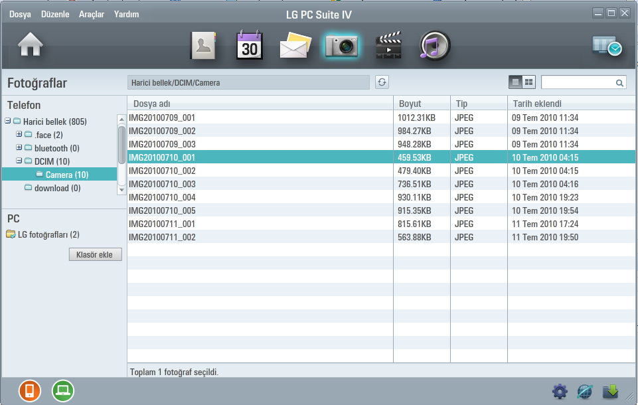Switch to list view mode
The width and height of the screenshot is (638, 405).
click(516, 82)
